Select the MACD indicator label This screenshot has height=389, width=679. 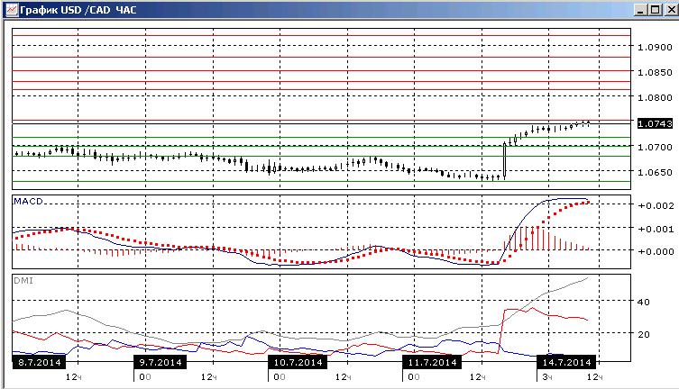click(28, 201)
